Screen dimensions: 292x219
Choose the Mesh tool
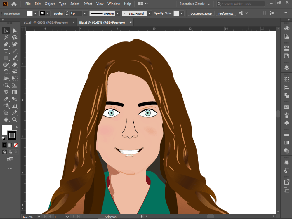(x=6, y=92)
